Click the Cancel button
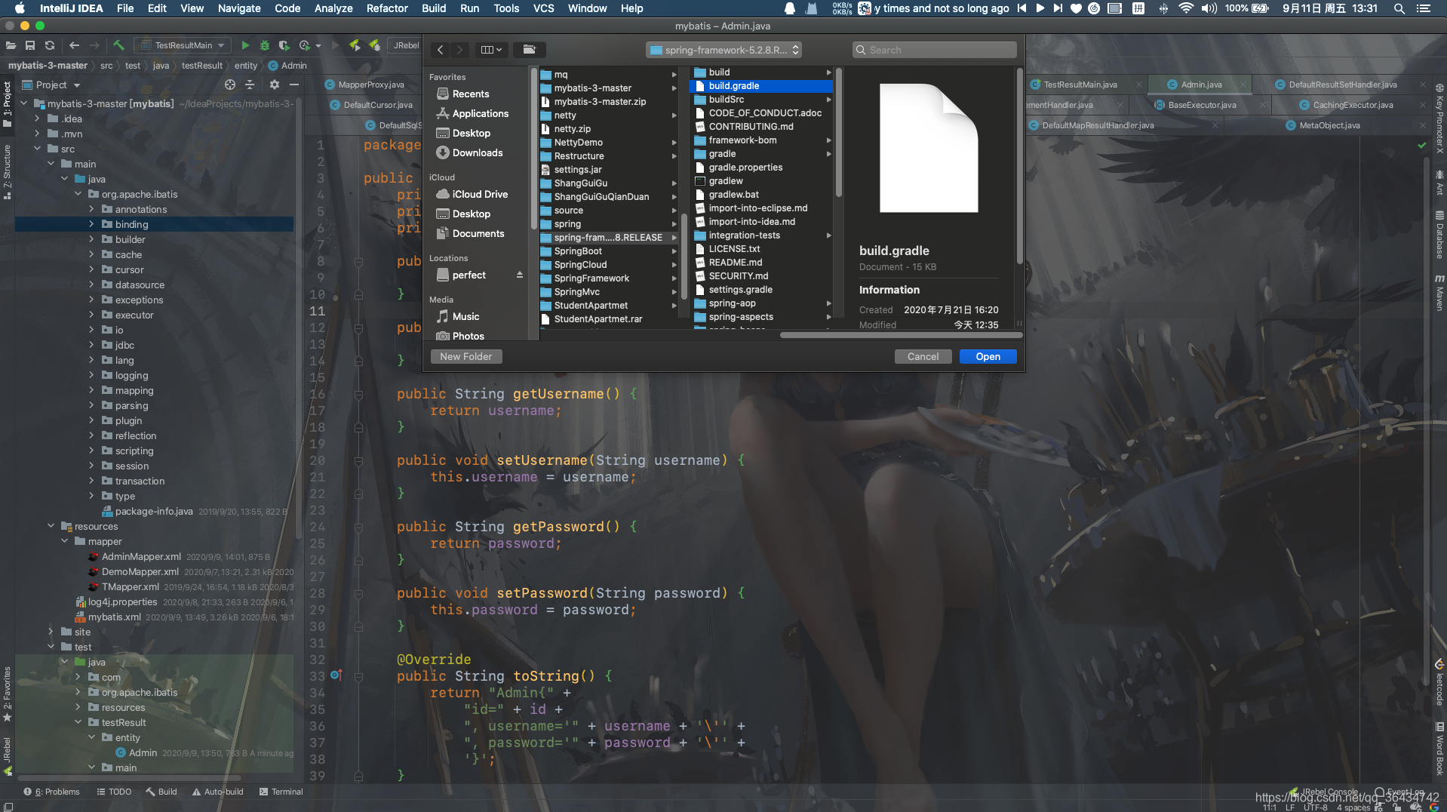 923,356
